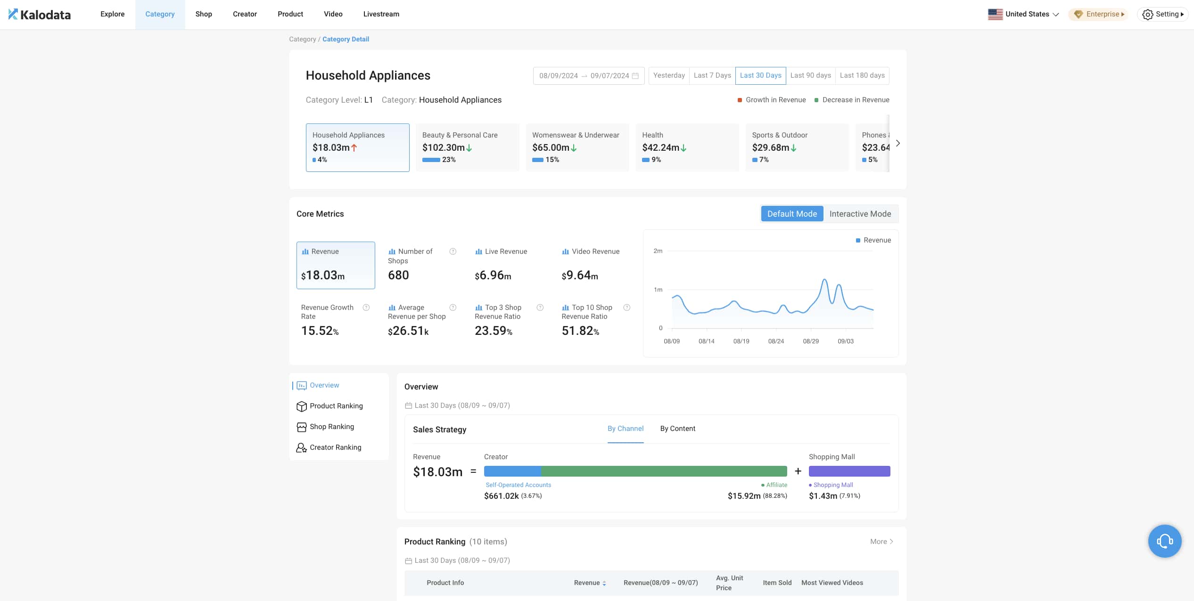Click help icon next to Top 10 Shop Ratio
Image resolution: width=1194 pixels, height=601 pixels.
(x=626, y=308)
